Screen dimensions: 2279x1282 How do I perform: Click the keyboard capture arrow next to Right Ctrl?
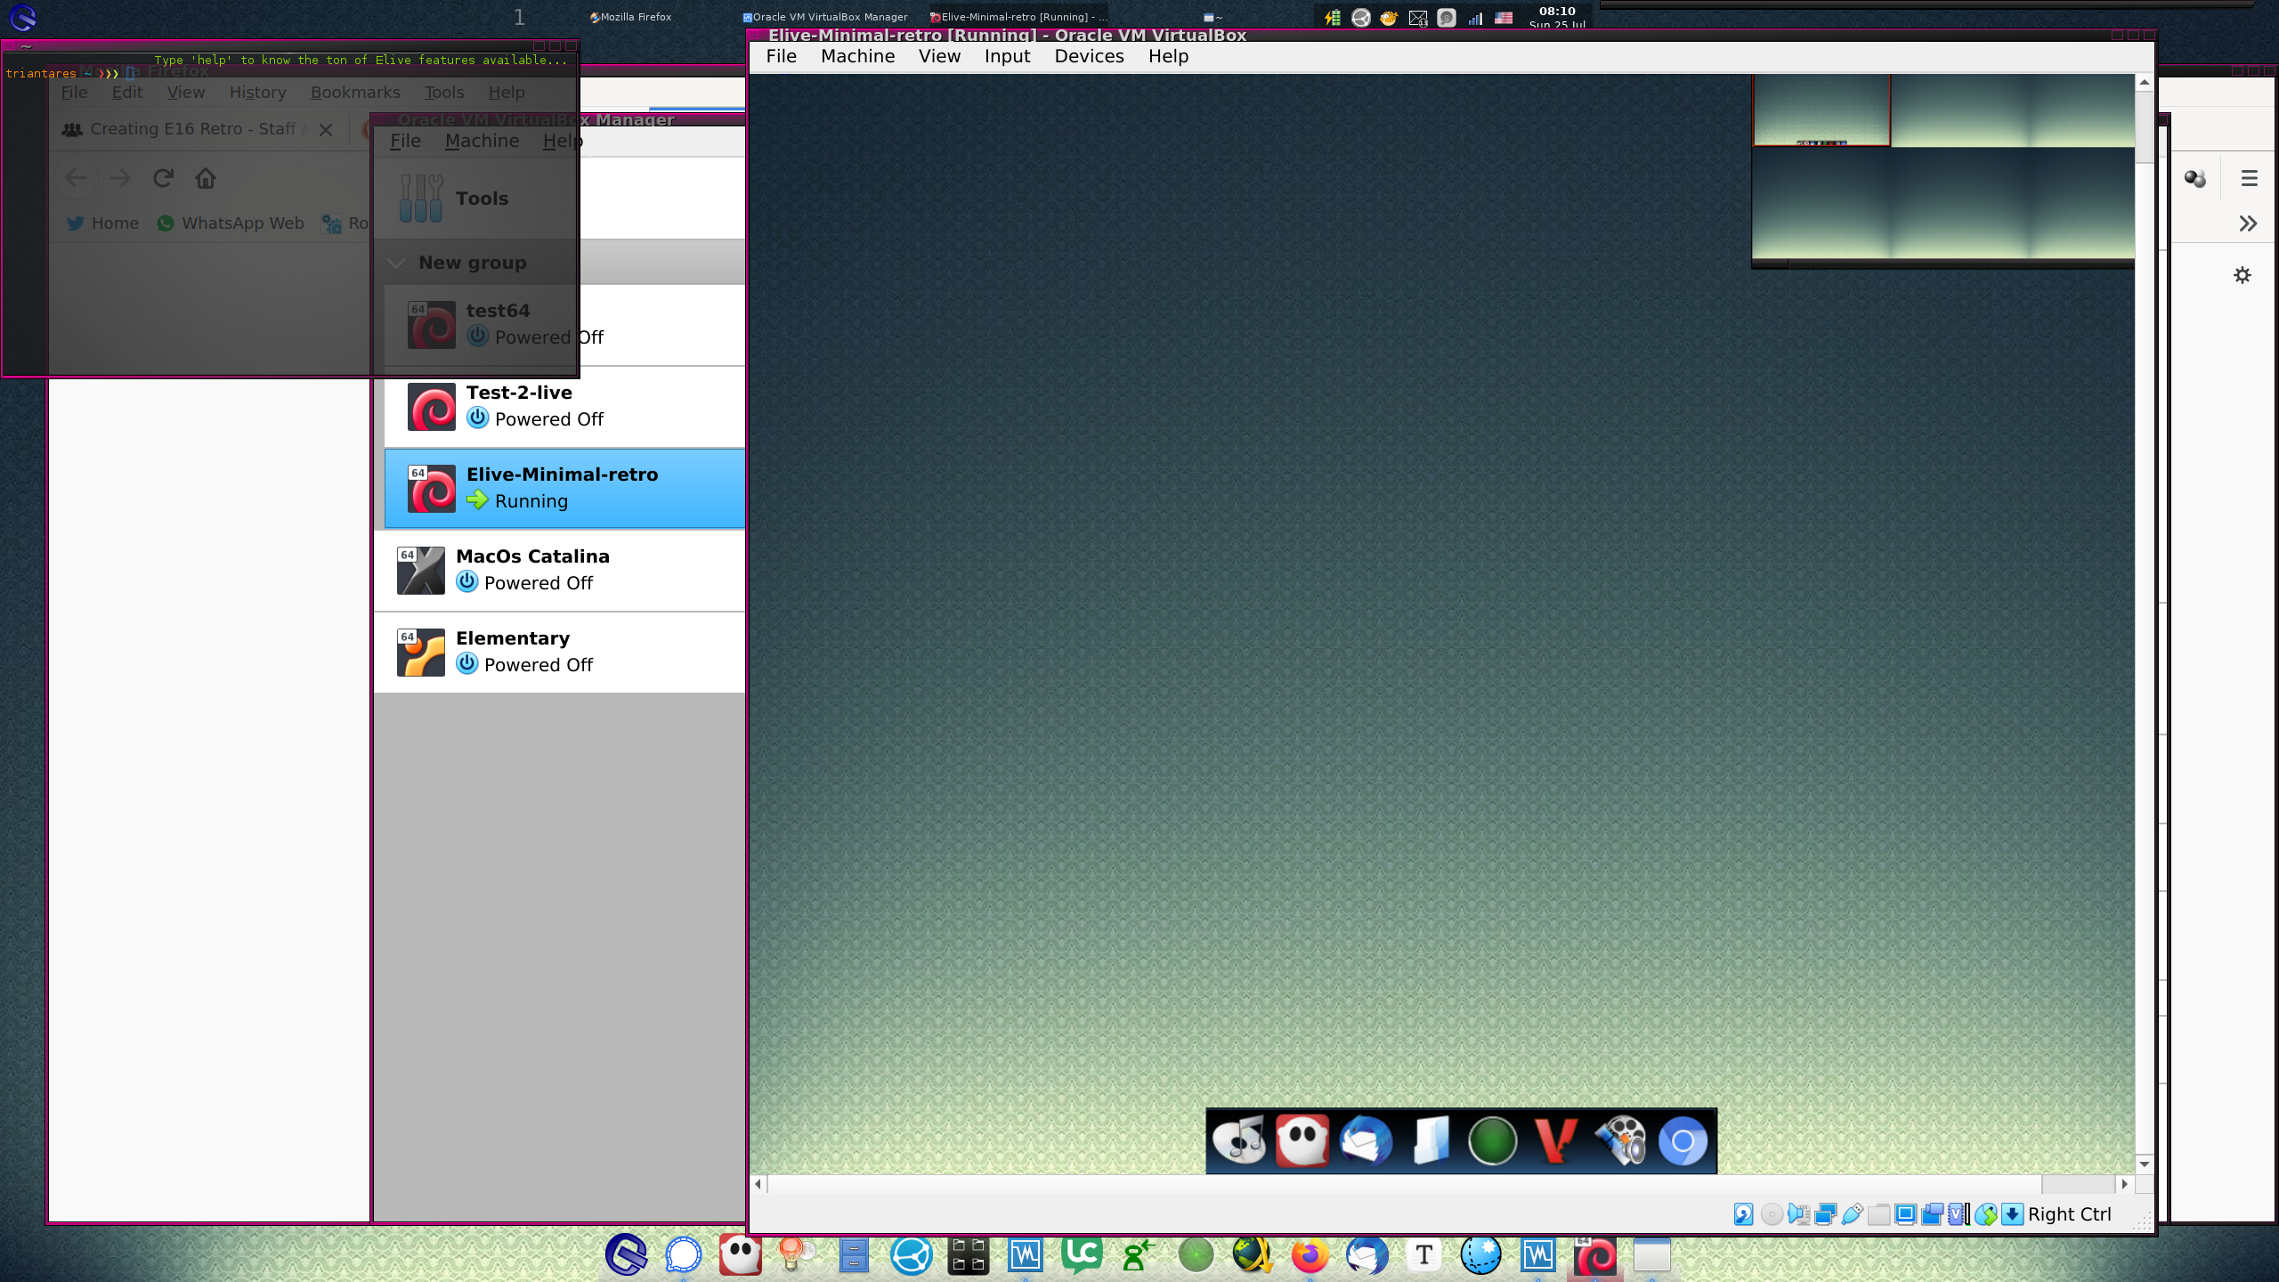(2012, 1214)
